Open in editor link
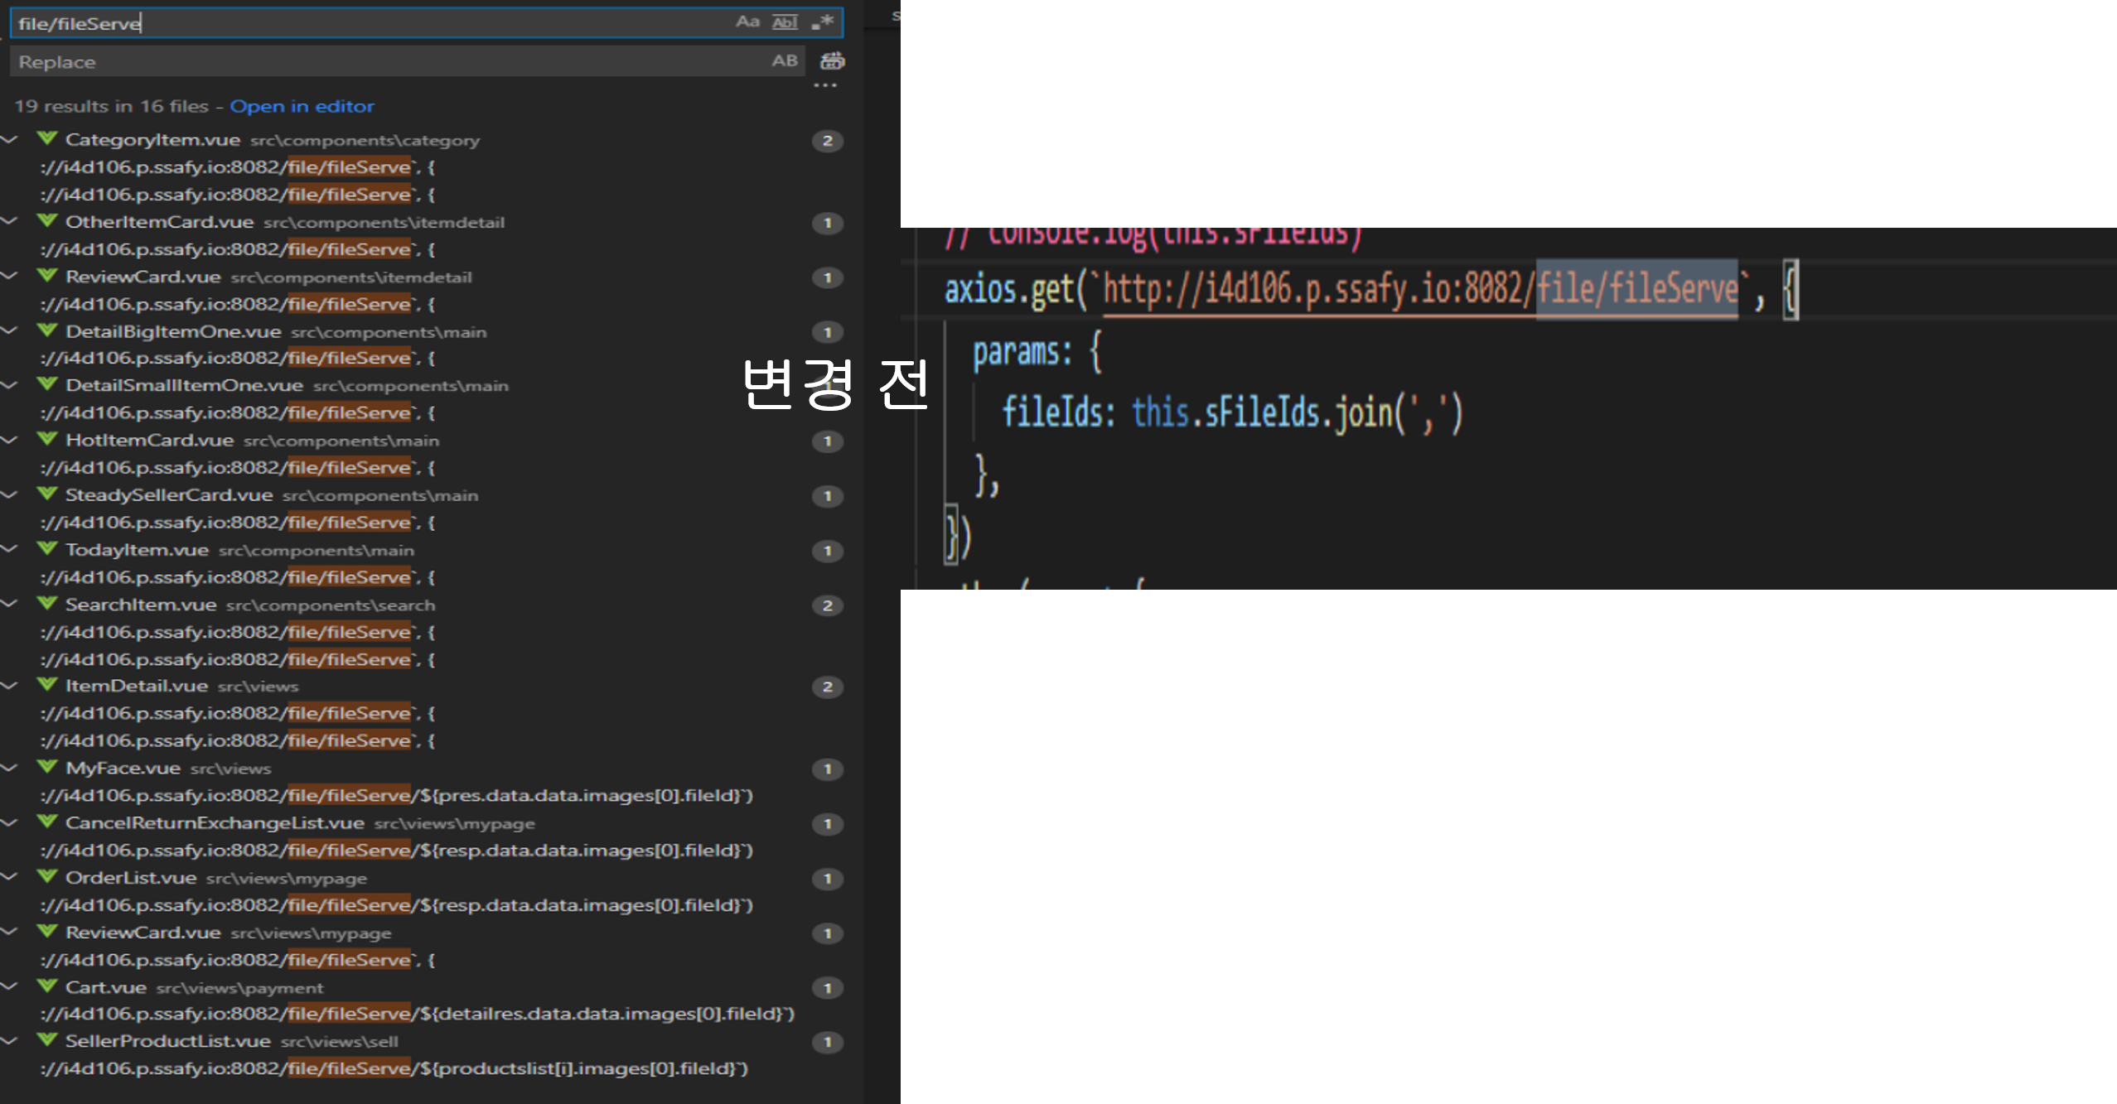Screen dimensions: 2117x1104 click(302, 107)
